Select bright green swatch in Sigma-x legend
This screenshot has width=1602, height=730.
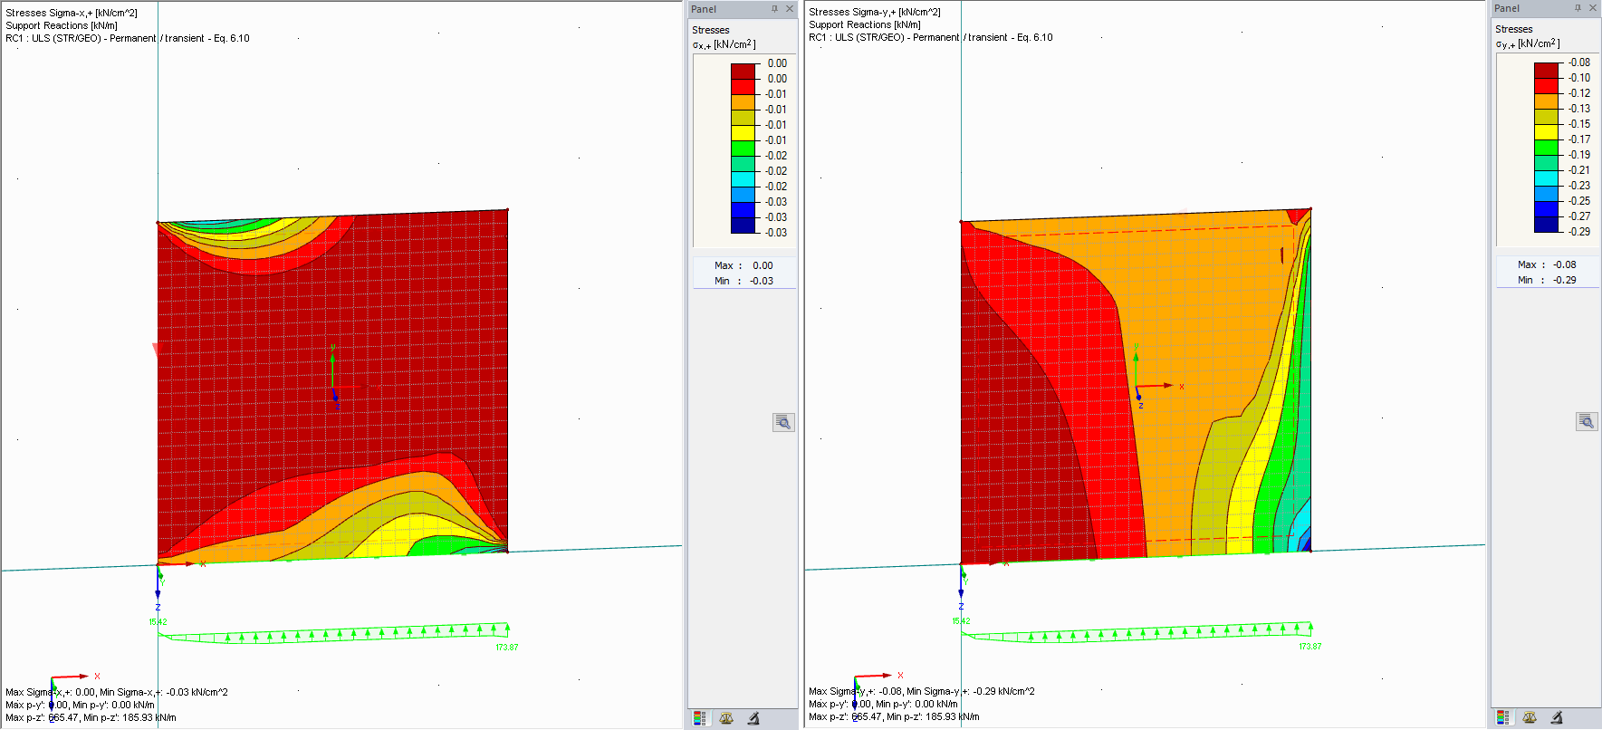point(743,149)
